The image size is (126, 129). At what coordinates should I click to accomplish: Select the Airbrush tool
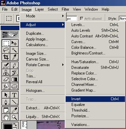click(x=6, y=66)
